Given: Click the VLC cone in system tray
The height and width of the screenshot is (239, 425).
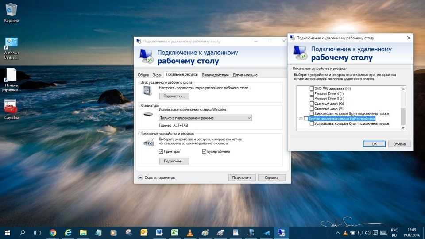Looking at the screenshot, I should 345,233.
